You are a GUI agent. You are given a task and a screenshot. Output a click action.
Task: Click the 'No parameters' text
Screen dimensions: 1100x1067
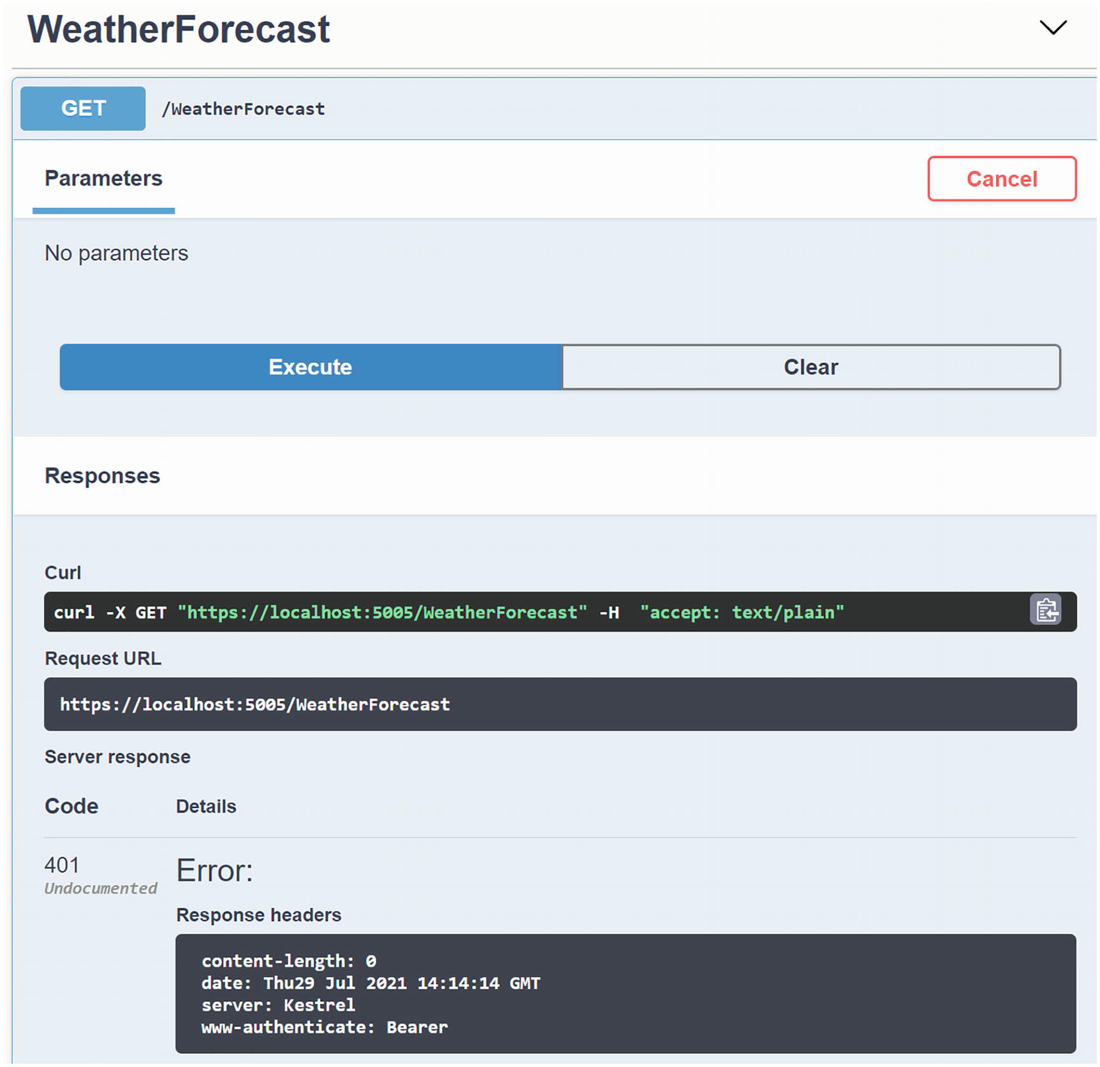coord(116,253)
